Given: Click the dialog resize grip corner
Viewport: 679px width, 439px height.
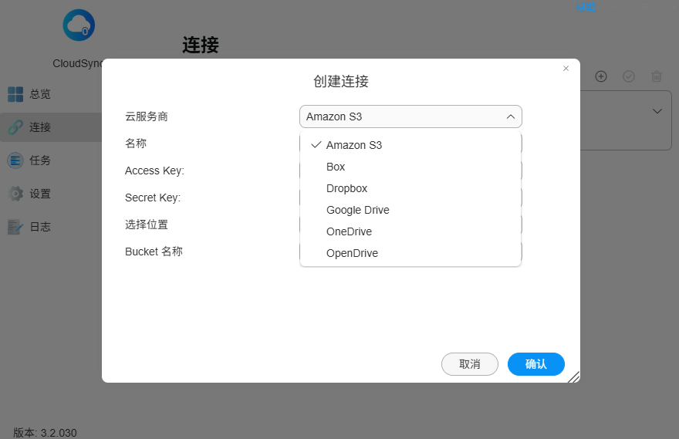Looking at the screenshot, I should click(574, 377).
